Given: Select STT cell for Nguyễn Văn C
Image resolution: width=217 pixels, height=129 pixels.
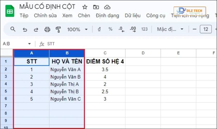Looking at the screenshot, I should pyautogui.click(x=32, y=99).
